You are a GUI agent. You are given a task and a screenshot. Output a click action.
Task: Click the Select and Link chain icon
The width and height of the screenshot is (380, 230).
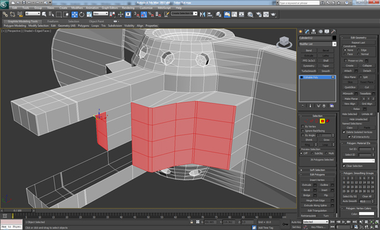coord(5,14)
